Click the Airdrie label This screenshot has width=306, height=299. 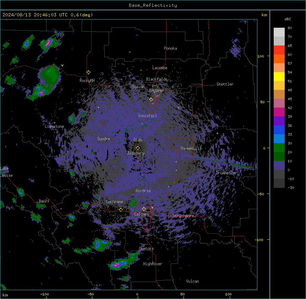tap(143, 191)
